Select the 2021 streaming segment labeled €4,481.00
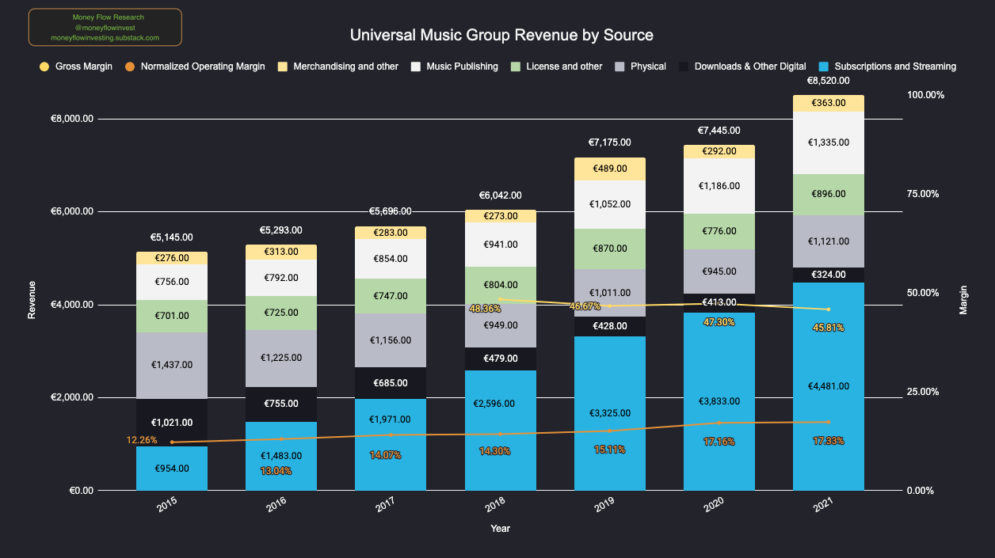The image size is (995, 558). [829, 386]
